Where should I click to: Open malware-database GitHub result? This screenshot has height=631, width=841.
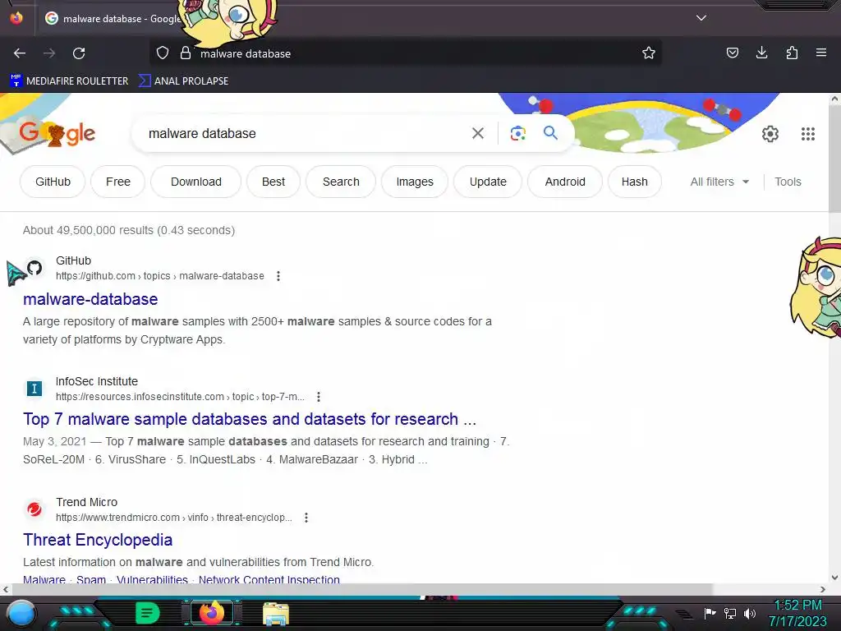pyautogui.click(x=90, y=299)
